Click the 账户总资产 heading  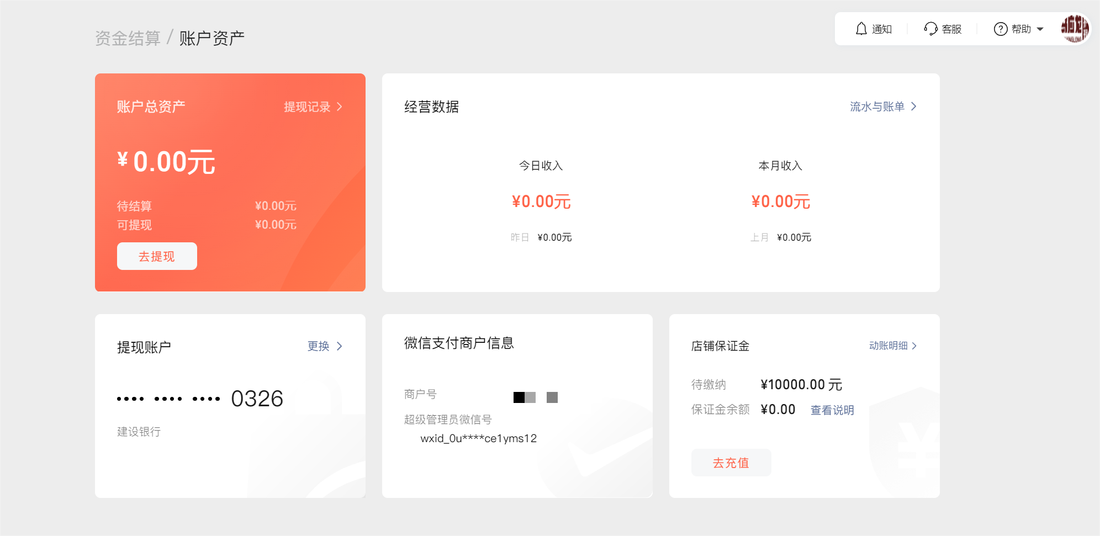[x=151, y=107]
